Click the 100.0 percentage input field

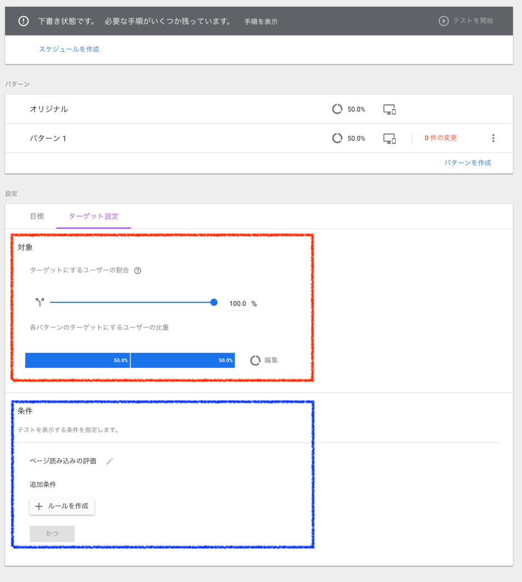(237, 304)
